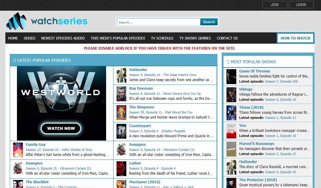Open Outlander poster in Most Popular Shows
This screenshot has height=188, width=321.
point(231,167)
